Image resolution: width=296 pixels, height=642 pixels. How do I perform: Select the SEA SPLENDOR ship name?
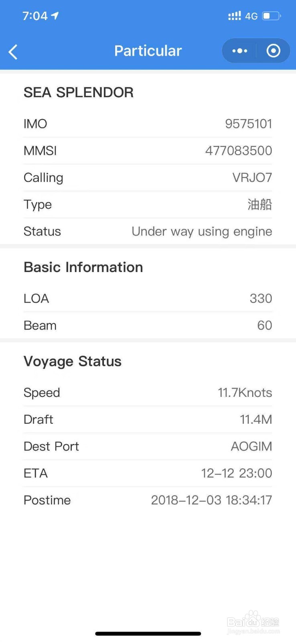pos(79,93)
